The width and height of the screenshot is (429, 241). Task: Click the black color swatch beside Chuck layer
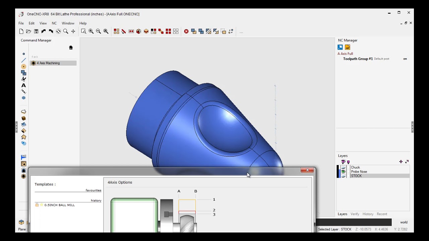338,167
